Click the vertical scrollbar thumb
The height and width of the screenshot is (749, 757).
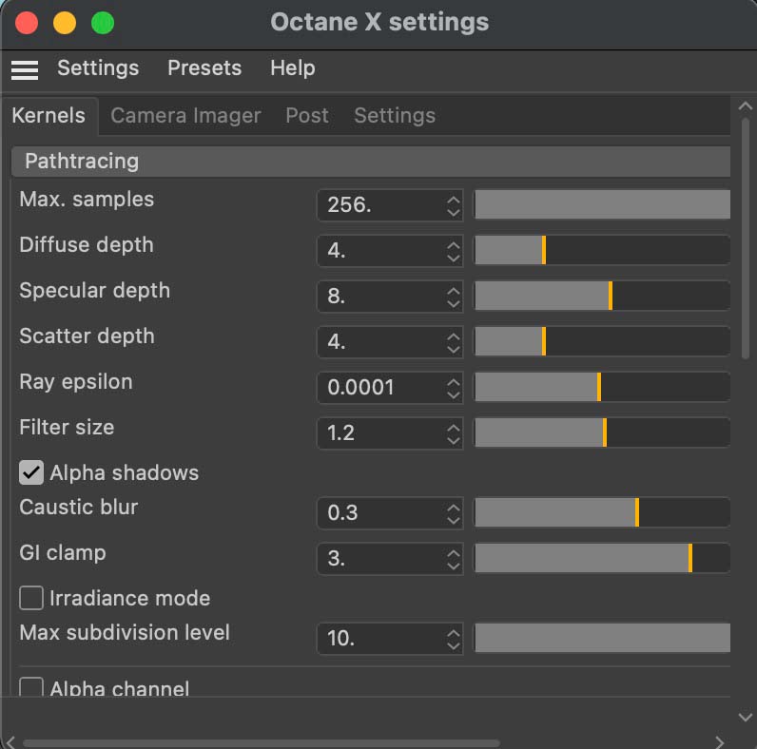tap(745, 239)
